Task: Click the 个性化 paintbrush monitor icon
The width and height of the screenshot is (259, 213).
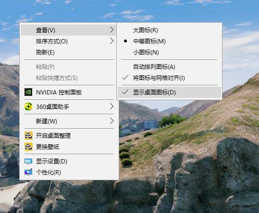Action: pyautogui.click(x=28, y=172)
